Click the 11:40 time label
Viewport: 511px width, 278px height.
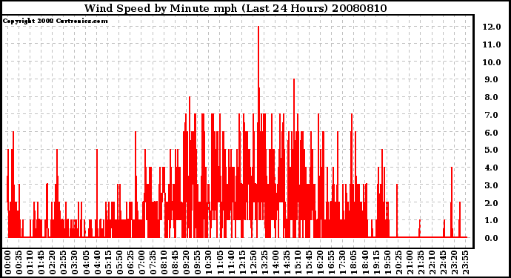[x=231, y=262]
